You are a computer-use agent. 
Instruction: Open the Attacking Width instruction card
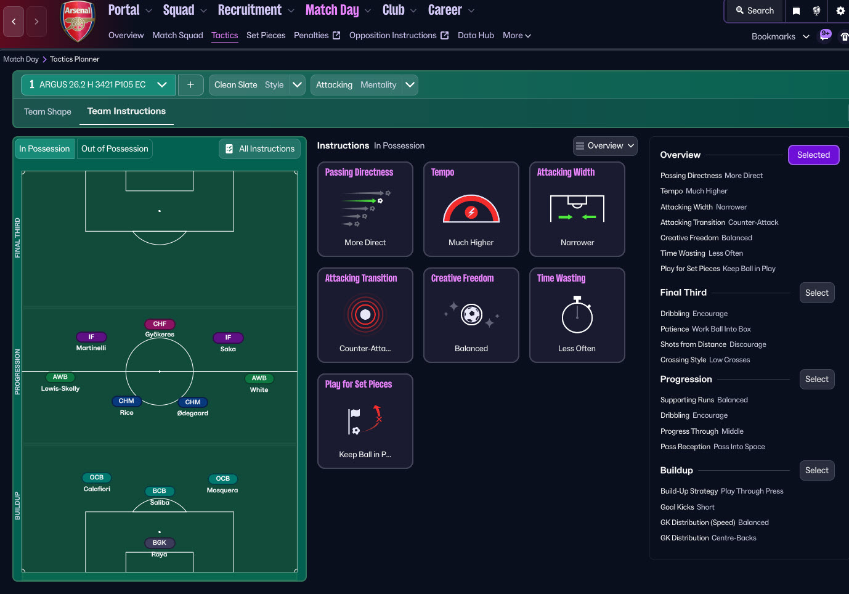click(577, 209)
